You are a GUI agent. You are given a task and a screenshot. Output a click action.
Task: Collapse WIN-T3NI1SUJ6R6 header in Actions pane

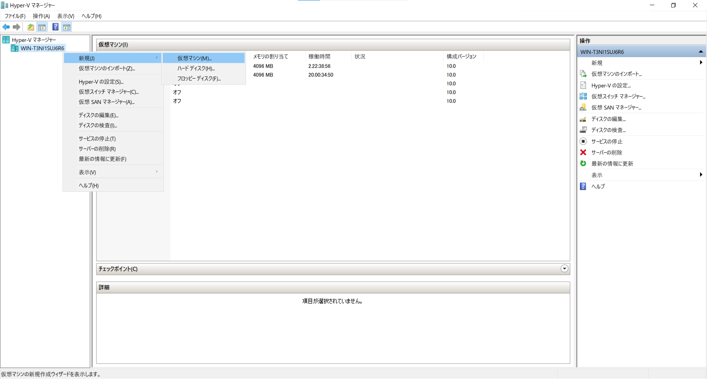click(701, 52)
